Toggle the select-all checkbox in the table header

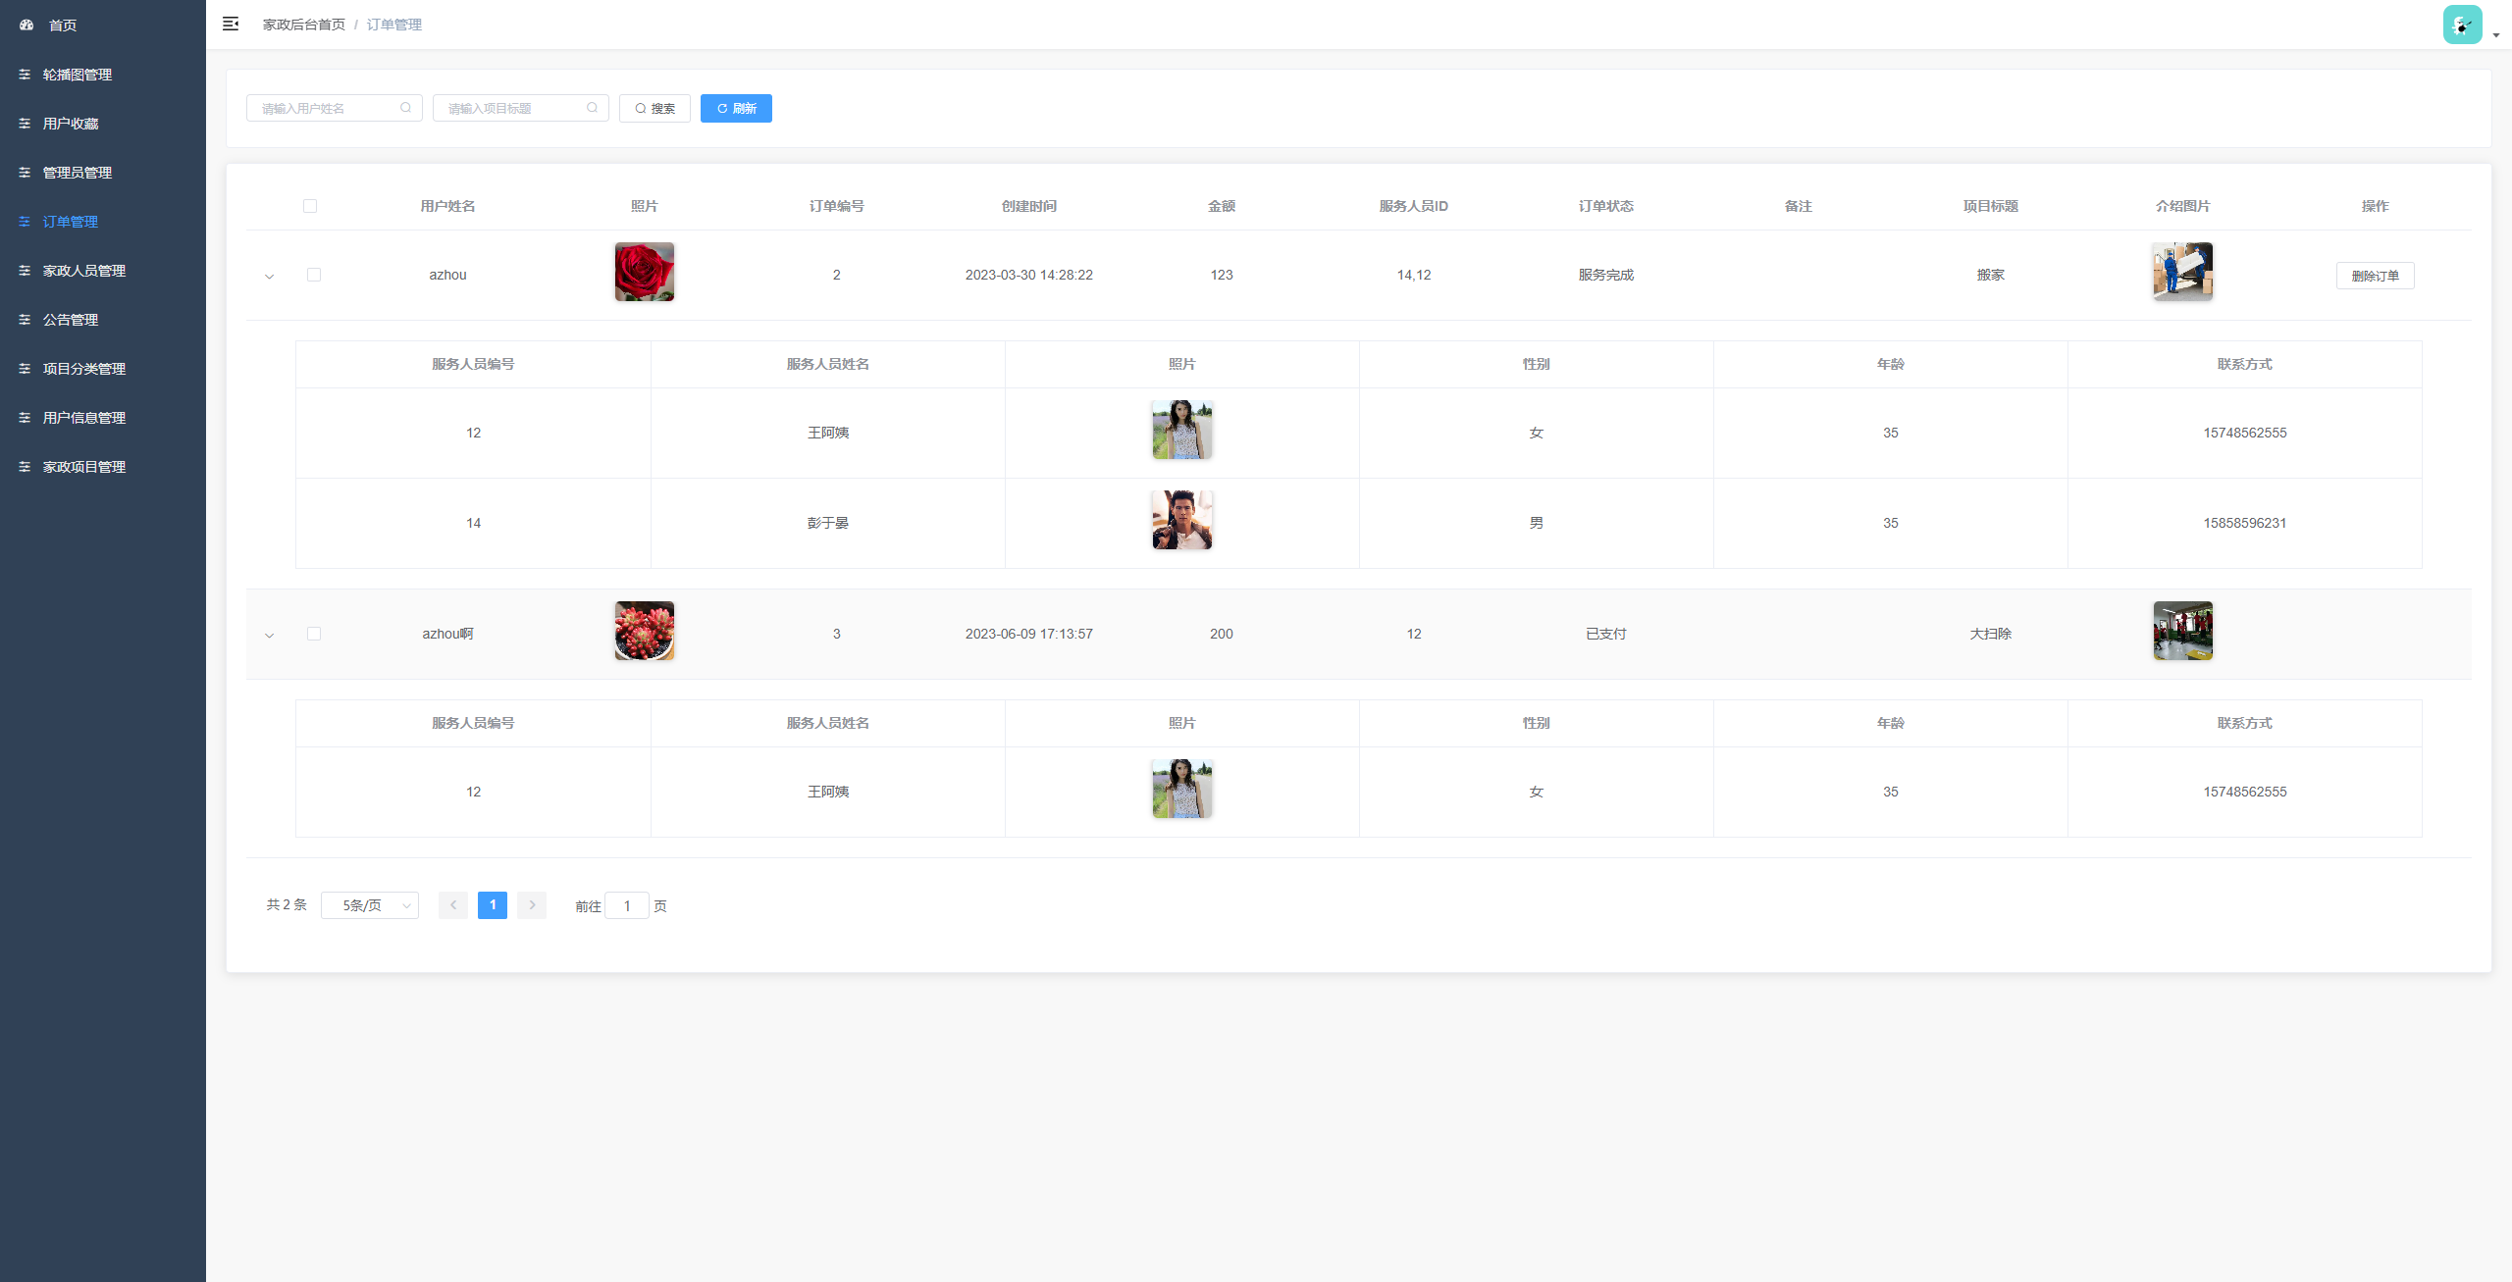(x=310, y=206)
